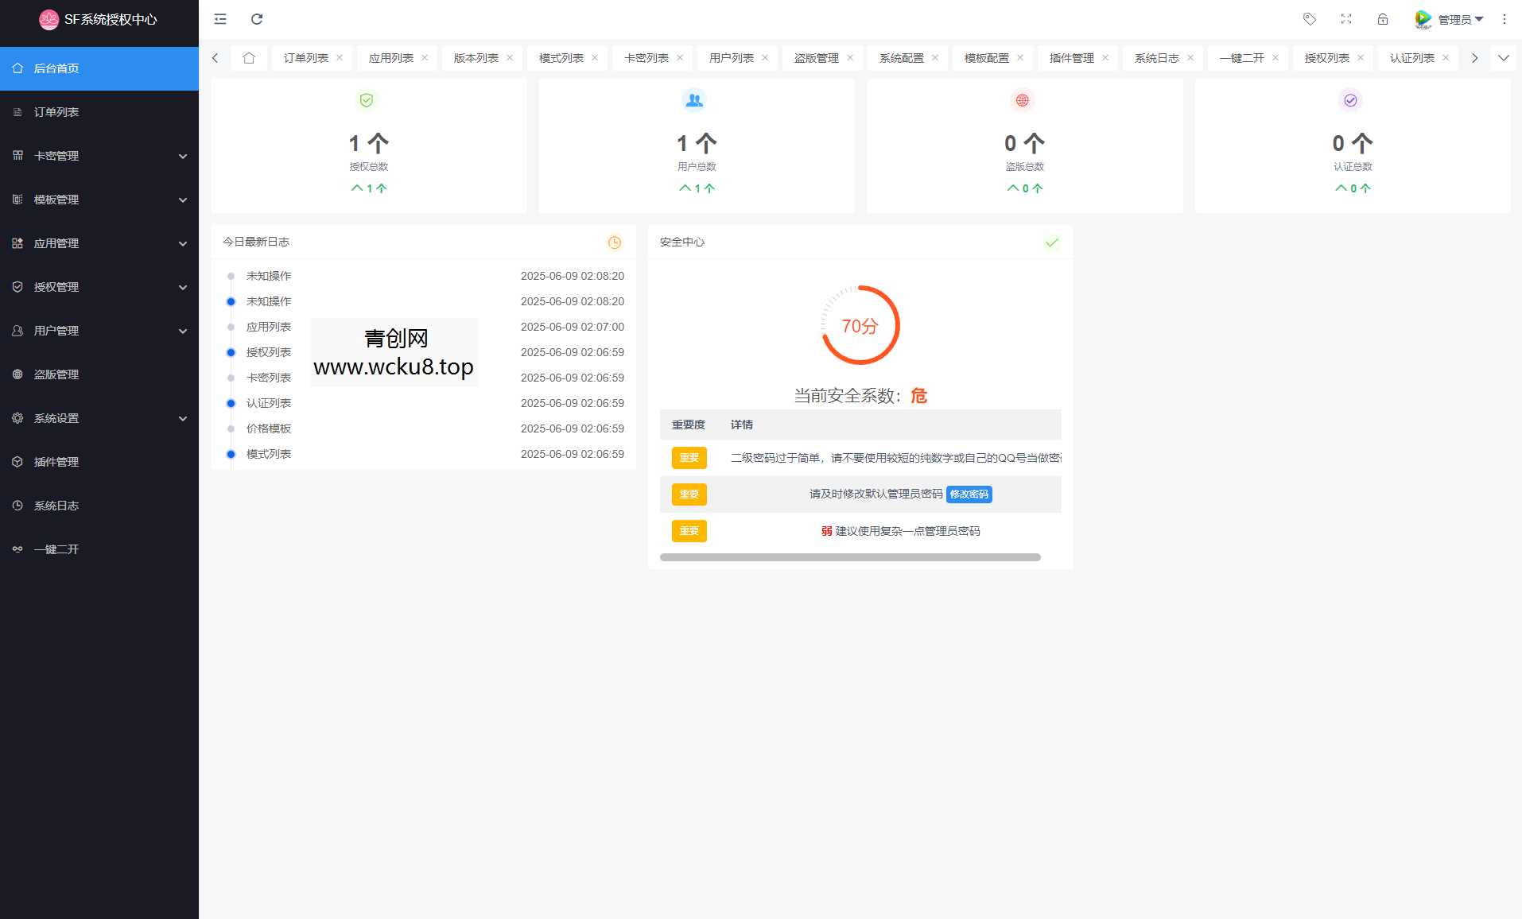Viewport: 1522px width, 919px height.
Task: Click the home icon in the tab bar
Action: 249,57
